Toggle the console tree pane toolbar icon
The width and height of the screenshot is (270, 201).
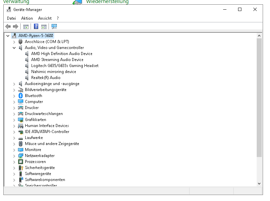pyautogui.click(x=26, y=27)
